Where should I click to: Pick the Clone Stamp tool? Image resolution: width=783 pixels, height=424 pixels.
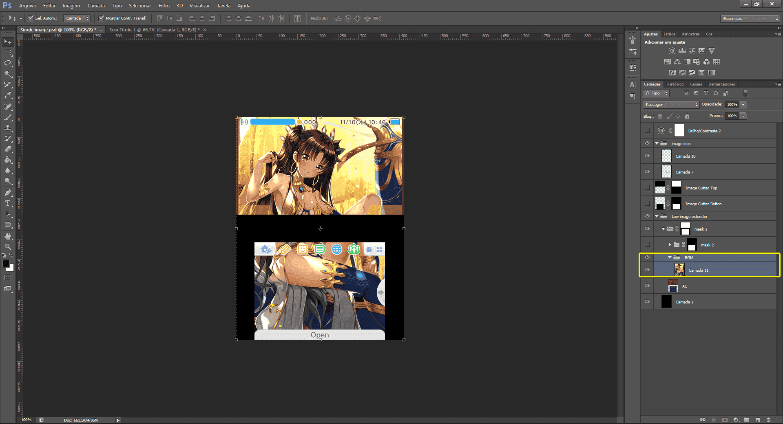tap(8, 128)
